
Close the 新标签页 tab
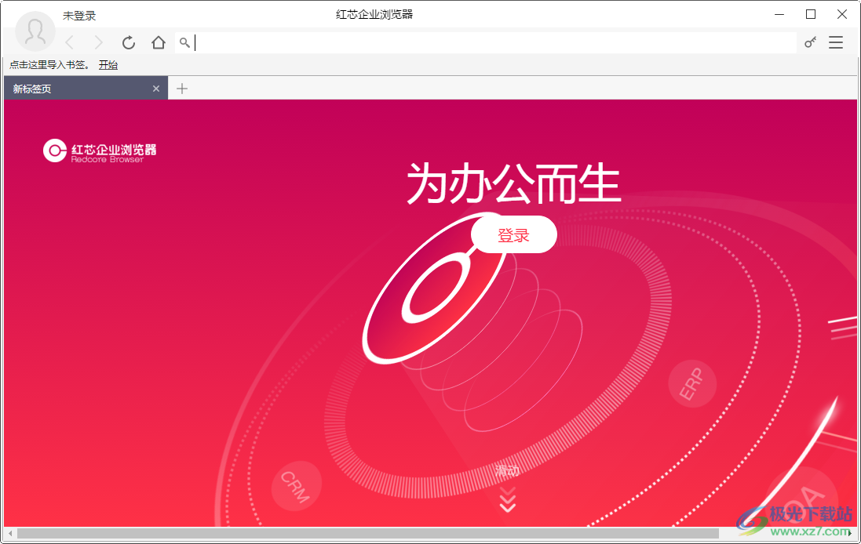pyautogui.click(x=155, y=88)
